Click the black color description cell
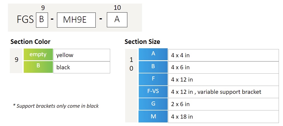Screen dimensions: 283x126 (x=82, y=67)
